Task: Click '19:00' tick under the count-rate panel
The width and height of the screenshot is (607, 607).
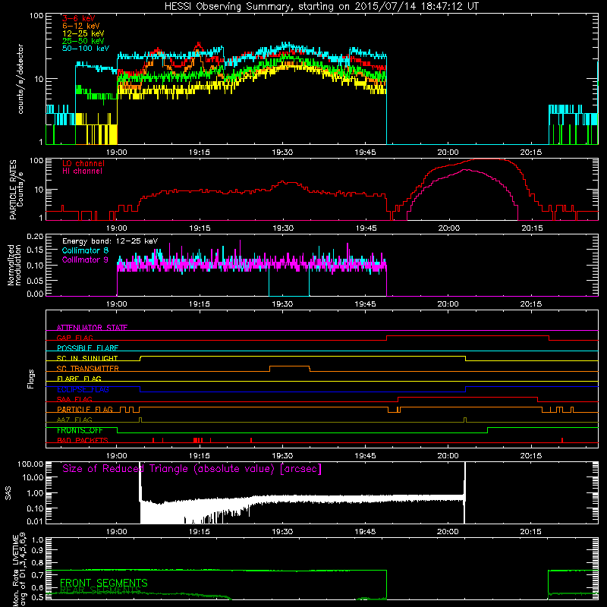Action: [x=117, y=153]
